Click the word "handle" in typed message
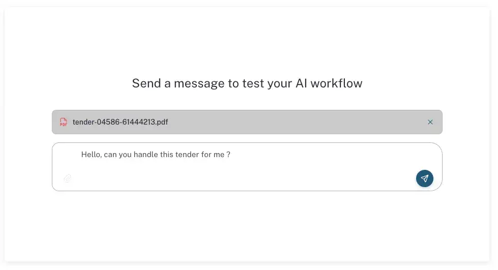Viewport: 498px width, 270px height. tap(145, 155)
